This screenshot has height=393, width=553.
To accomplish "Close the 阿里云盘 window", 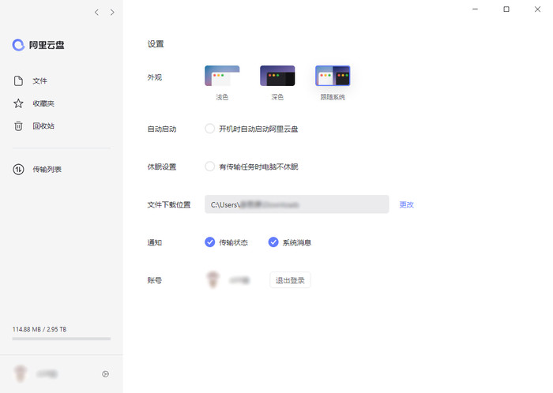I will pyautogui.click(x=537, y=9).
